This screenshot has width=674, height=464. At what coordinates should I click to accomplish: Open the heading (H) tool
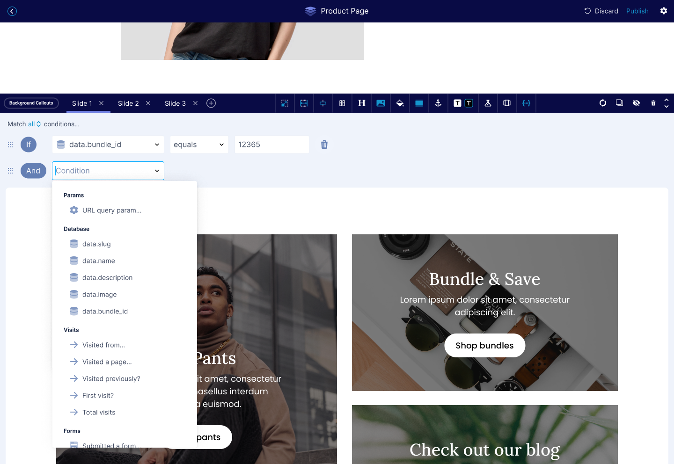click(x=361, y=103)
